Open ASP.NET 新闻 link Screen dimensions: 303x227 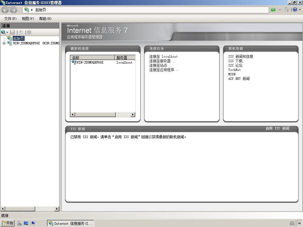tap(239, 79)
